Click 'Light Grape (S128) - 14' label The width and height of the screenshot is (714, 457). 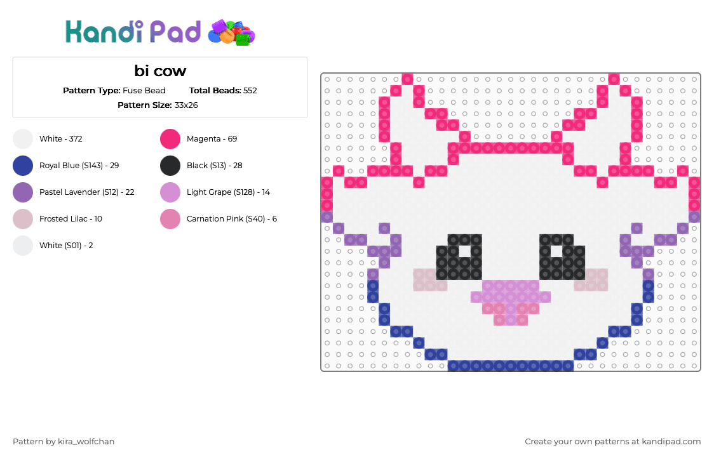point(228,192)
